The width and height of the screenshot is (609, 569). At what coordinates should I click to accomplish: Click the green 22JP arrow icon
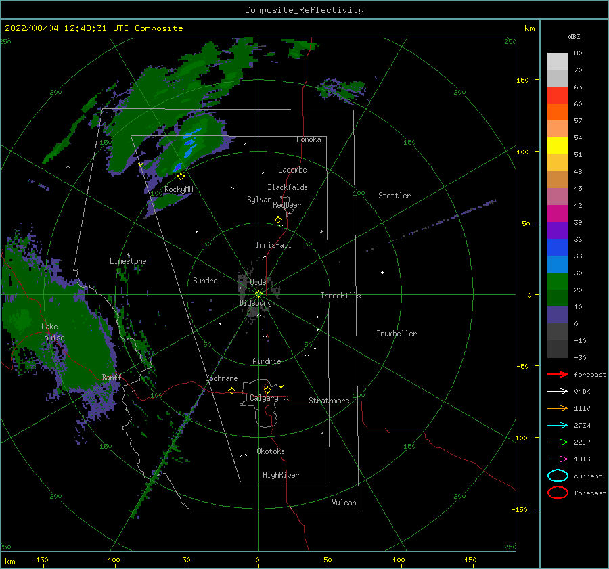point(558,442)
